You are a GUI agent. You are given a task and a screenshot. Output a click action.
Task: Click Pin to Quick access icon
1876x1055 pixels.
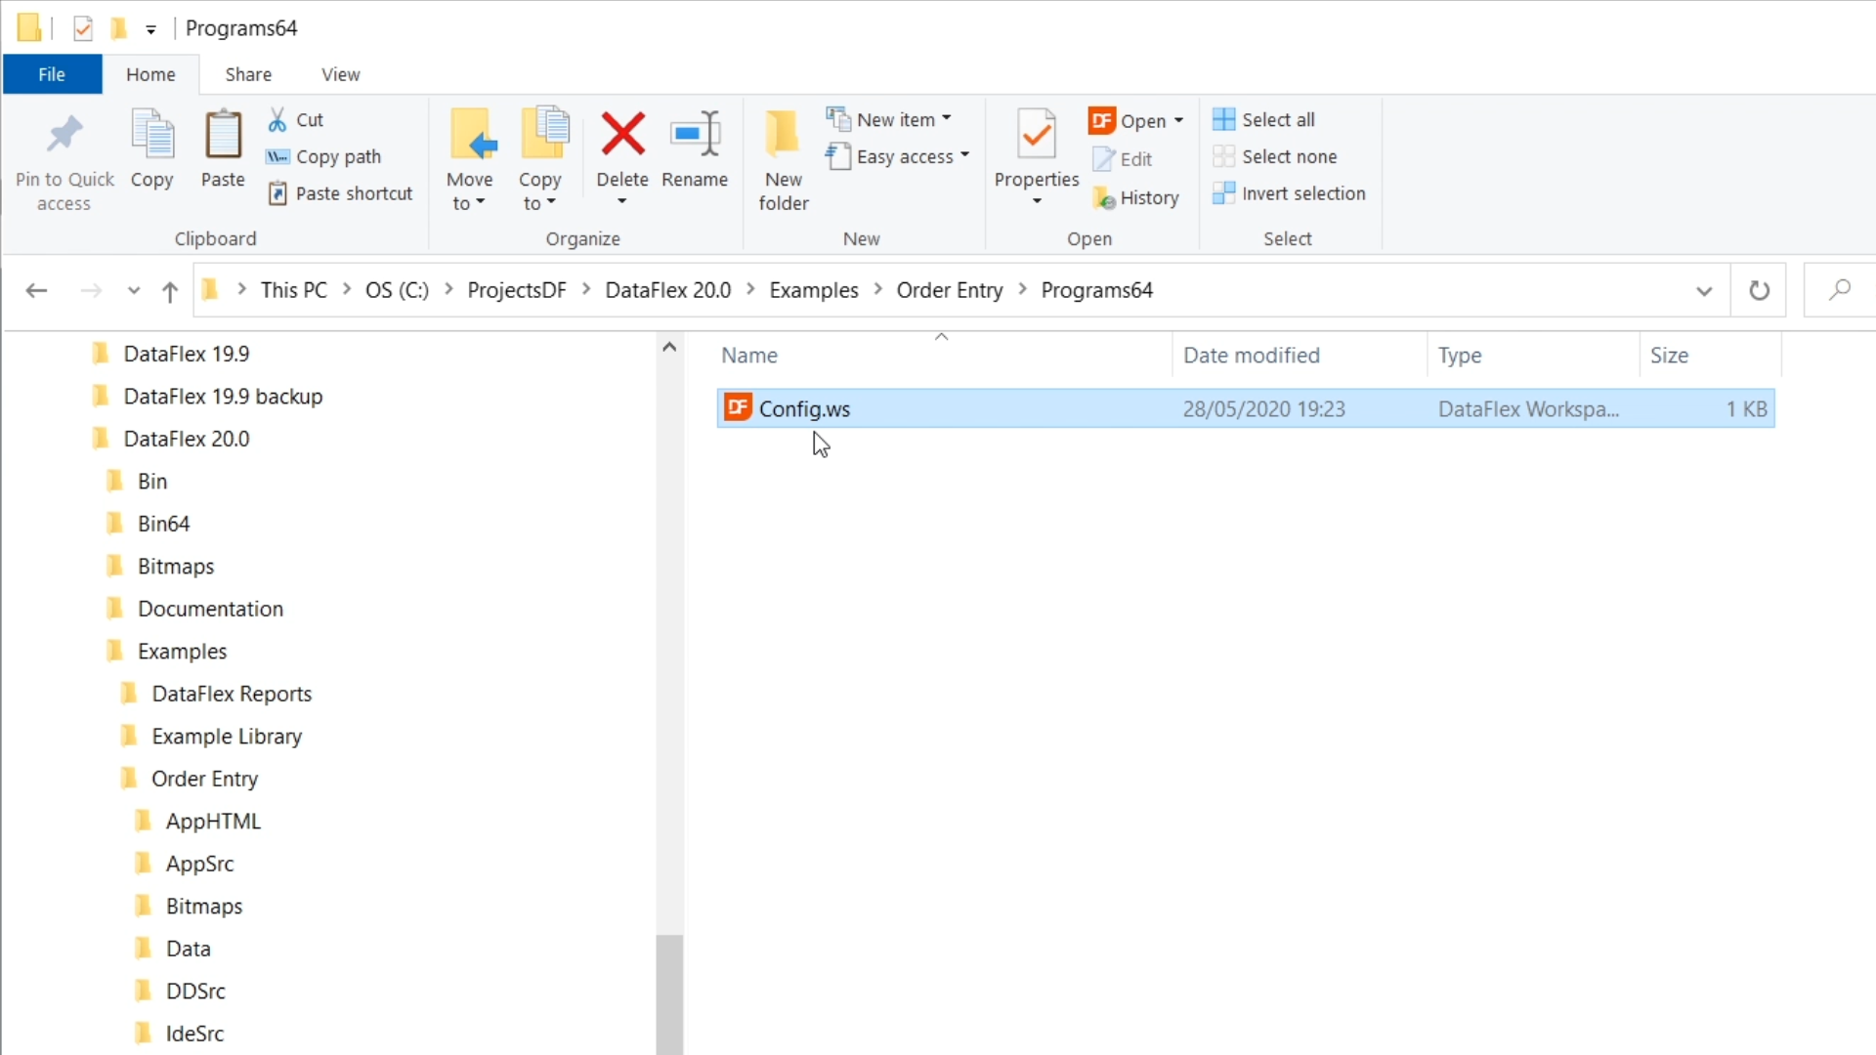(x=64, y=136)
